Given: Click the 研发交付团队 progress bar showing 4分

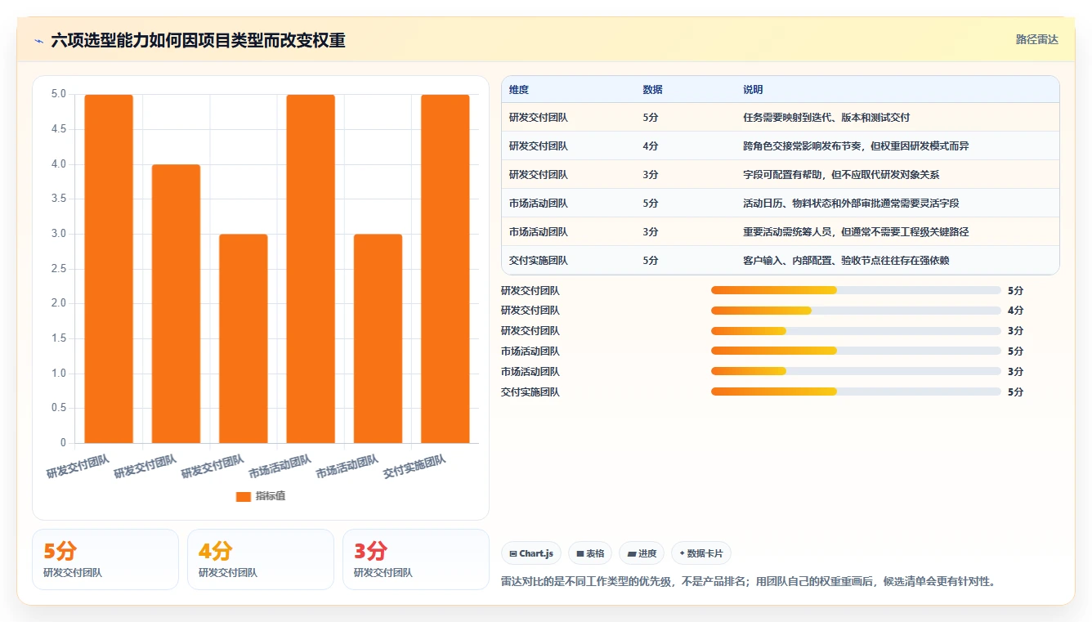Looking at the screenshot, I should 856,311.
